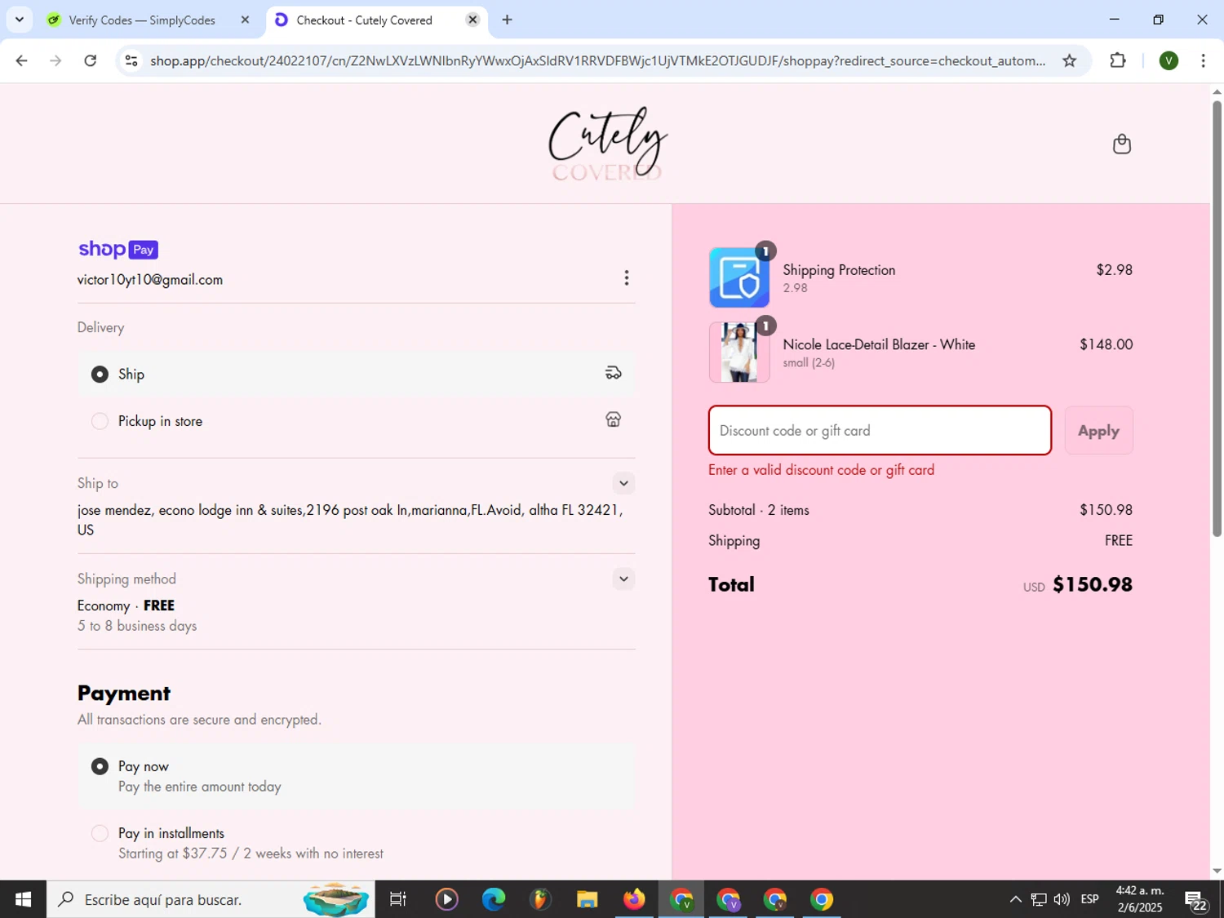
Task: Close the Checkout - Cutely Covered tab
Action: click(472, 20)
